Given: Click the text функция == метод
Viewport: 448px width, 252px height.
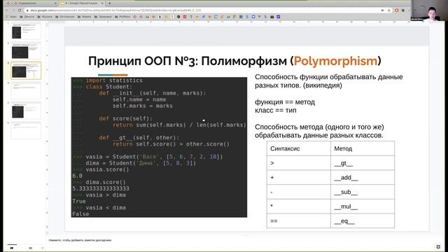Looking at the screenshot, I should point(285,102).
